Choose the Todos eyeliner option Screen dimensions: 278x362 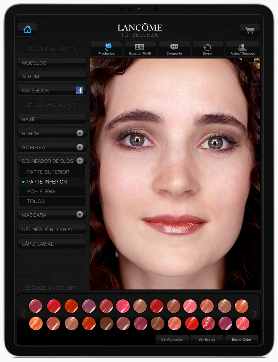click(x=36, y=201)
